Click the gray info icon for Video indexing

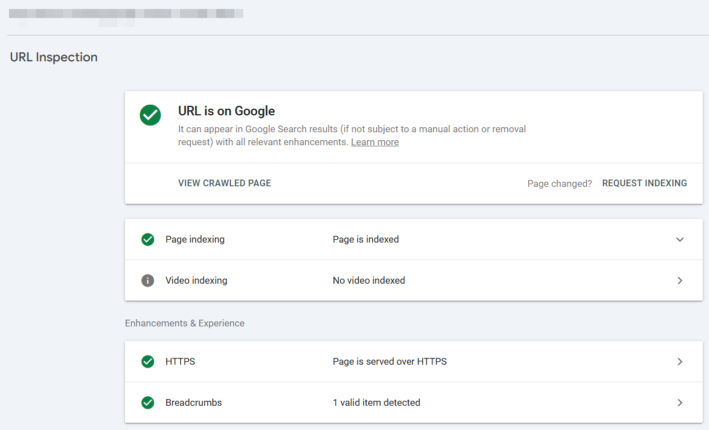pyautogui.click(x=148, y=280)
